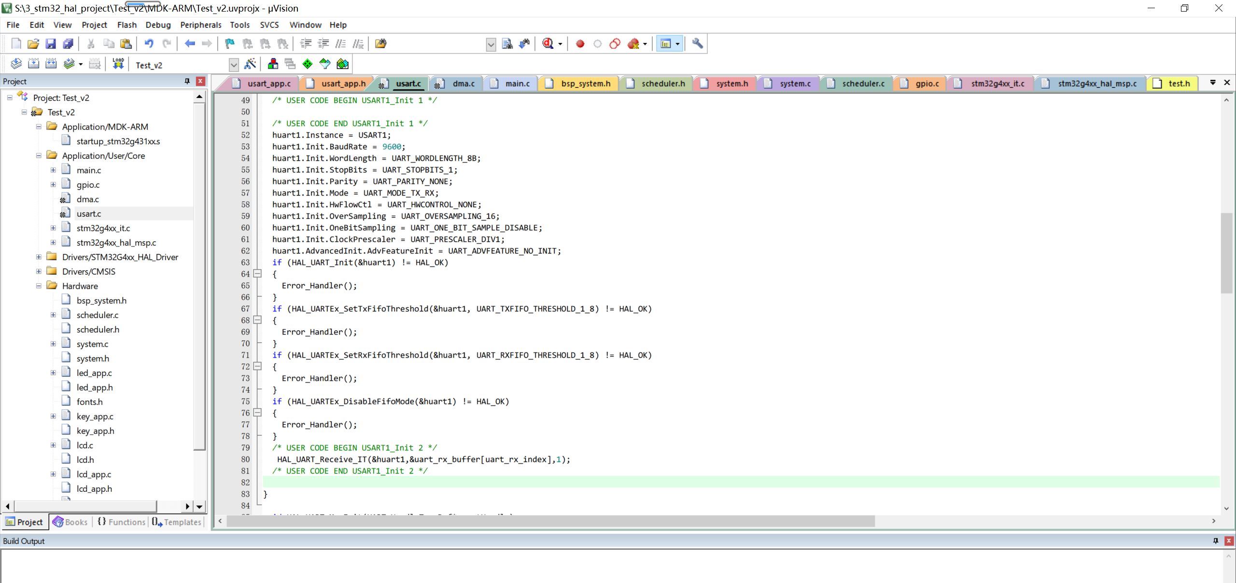Image resolution: width=1236 pixels, height=583 pixels.
Task: Open Configuration wrench icon
Action: (697, 44)
